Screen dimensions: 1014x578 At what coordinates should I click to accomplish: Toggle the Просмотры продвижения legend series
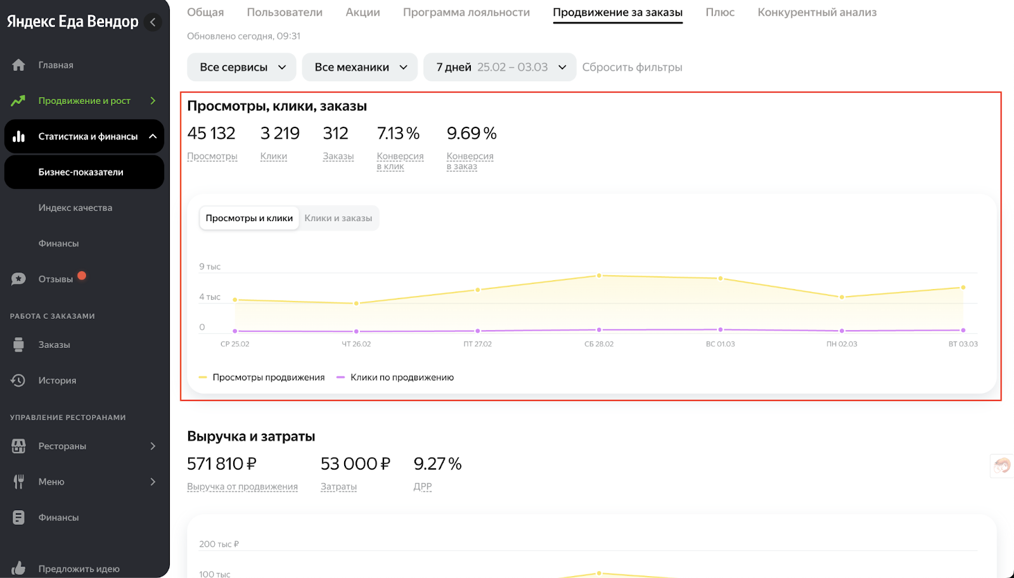[x=262, y=377]
